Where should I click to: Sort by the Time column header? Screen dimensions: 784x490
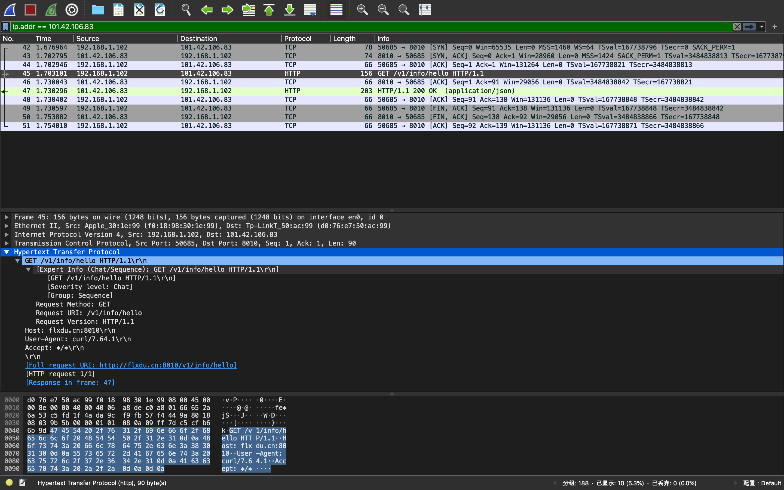53,39
